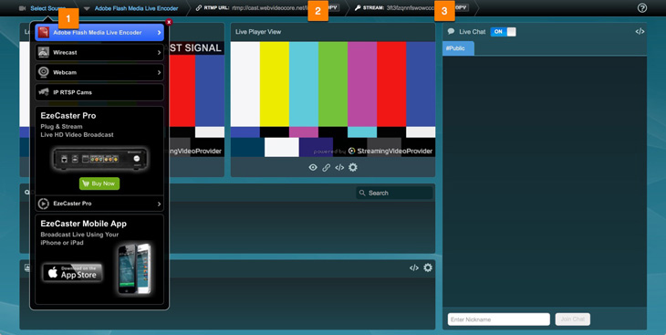Open the bottom panel embed code icon
666x335 pixels.
pyautogui.click(x=414, y=267)
